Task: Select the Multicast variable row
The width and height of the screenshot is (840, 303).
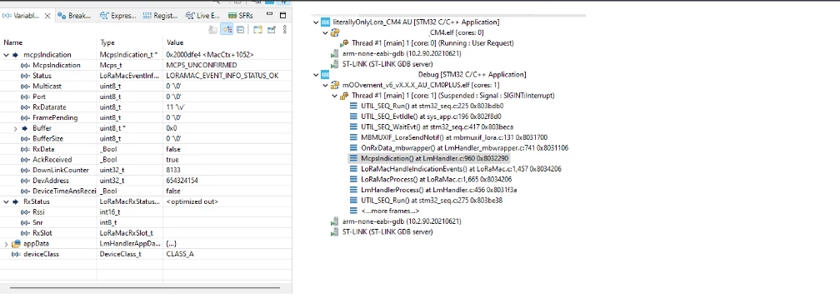Action: click(146, 87)
